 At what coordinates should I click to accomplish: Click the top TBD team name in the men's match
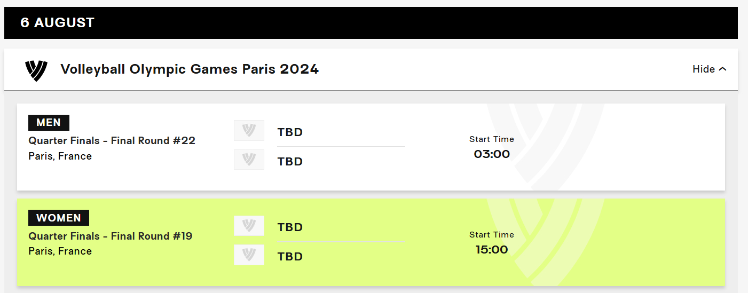(x=290, y=132)
